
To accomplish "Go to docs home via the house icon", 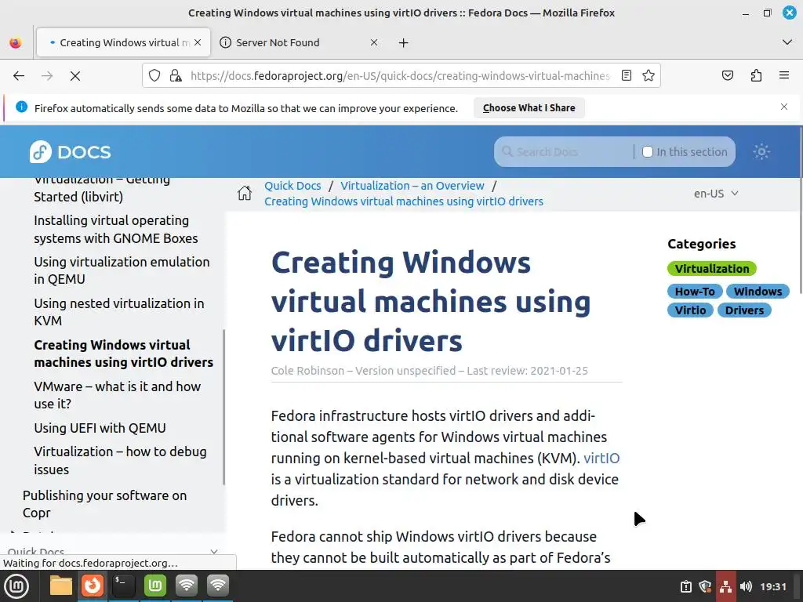I will coord(245,193).
